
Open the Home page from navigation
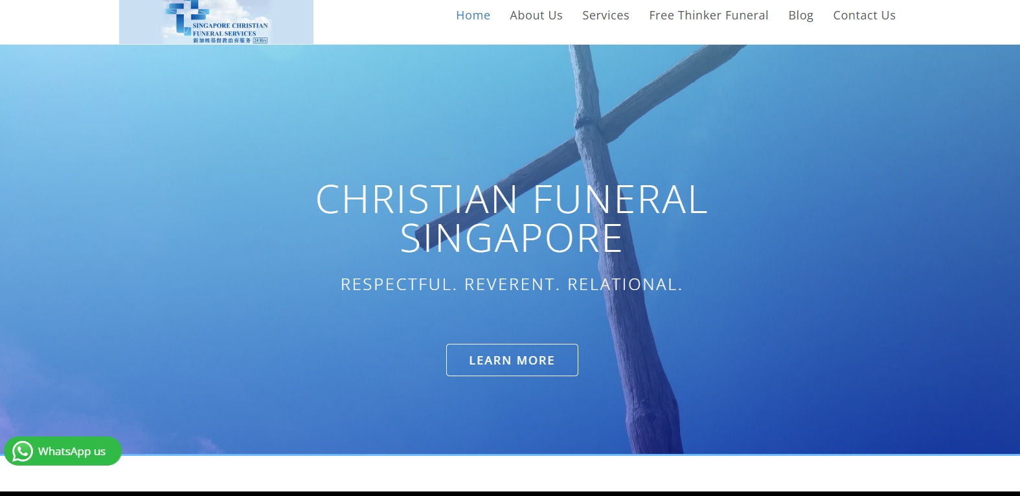(473, 16)
